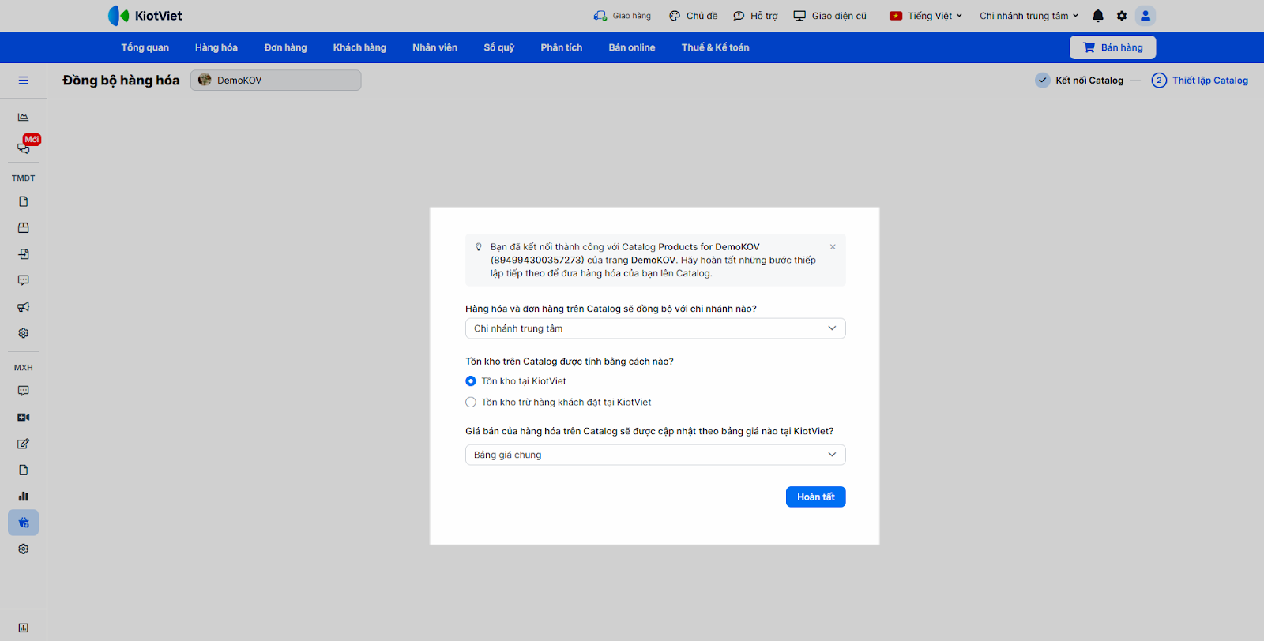Open the Bán online menu
This screenshot has height=641, width=1264.
point(632,47)
